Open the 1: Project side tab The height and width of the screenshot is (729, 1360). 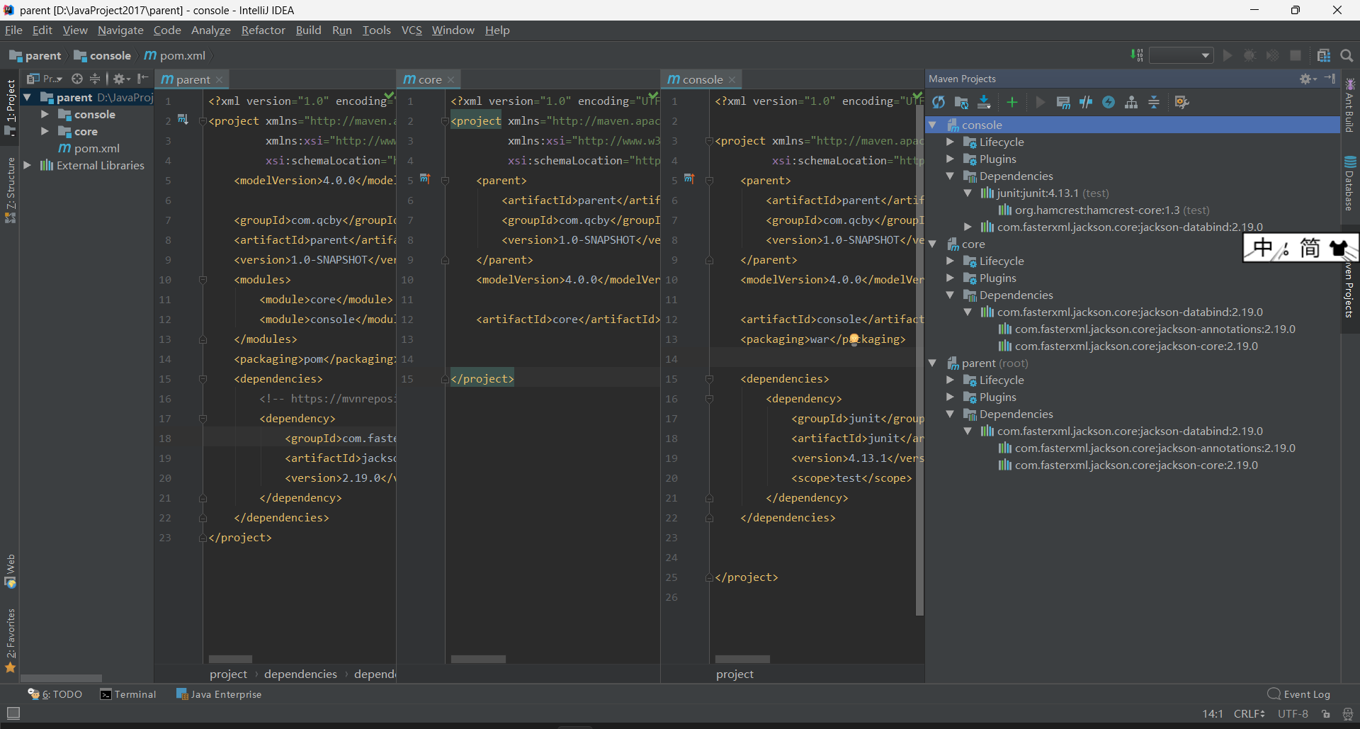pyautogui.click(x=10, y=108)
